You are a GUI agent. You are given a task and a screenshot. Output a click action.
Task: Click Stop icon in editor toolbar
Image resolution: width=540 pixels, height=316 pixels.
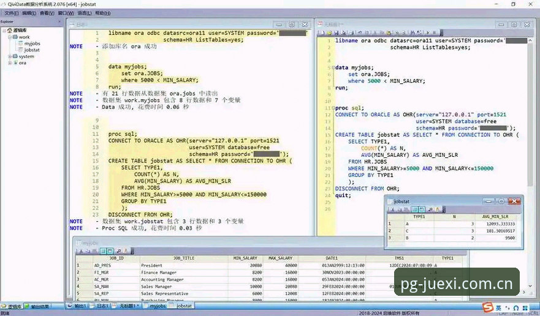pos(435,32)
